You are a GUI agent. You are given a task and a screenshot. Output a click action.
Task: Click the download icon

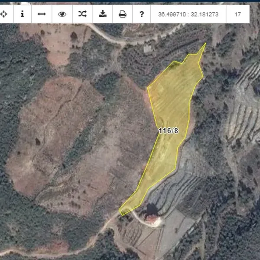(x=103, y=14)
